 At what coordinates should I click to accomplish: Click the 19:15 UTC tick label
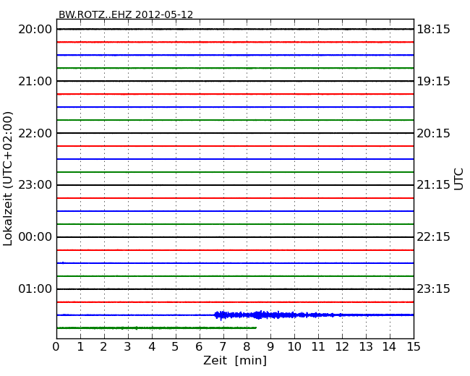[x=433, y=81]
